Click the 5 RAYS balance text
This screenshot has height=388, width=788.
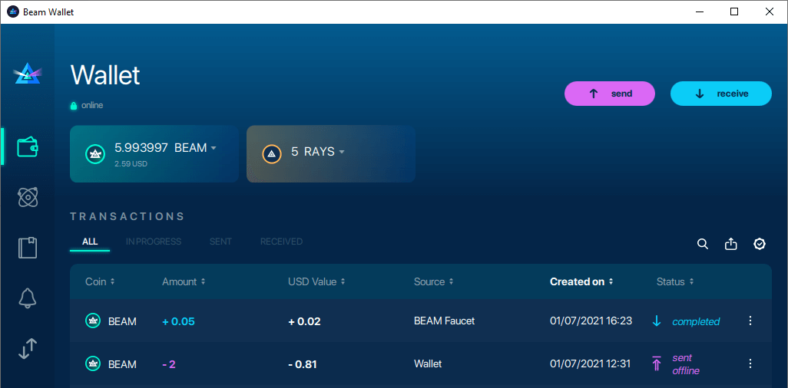[313, 152]
